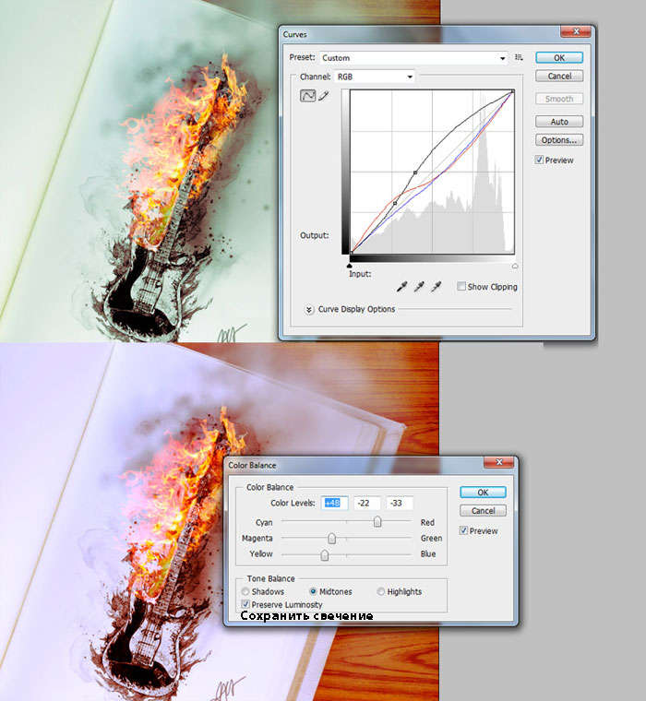The image size is (646, 701).
Task: Click OK in Color Balance dialog
Action: (x=483, y=493)
